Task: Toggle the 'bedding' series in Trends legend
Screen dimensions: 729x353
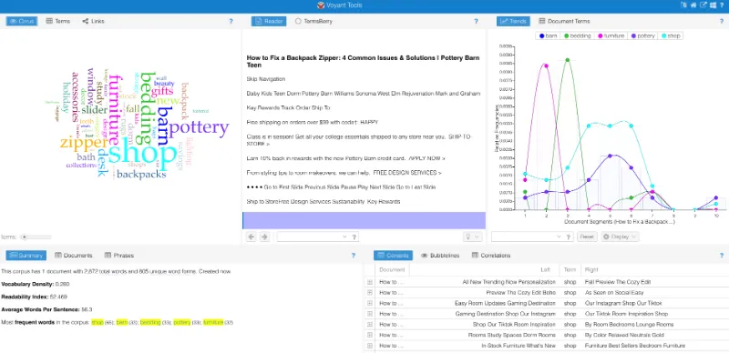Action: point(577,35)
